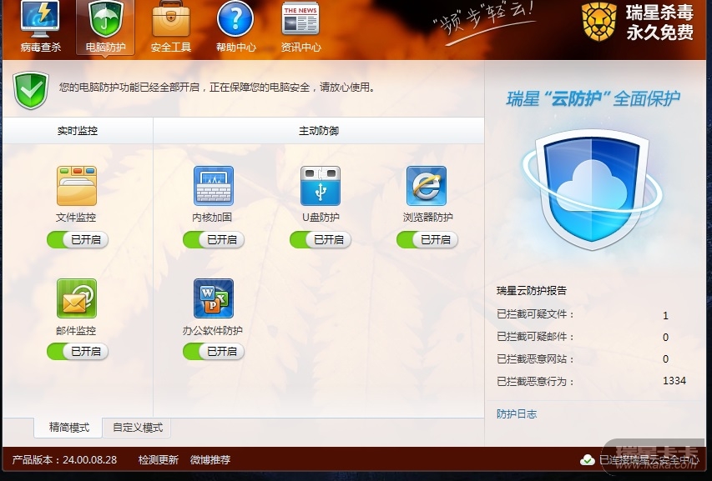712x481 pixels.
Task: Disable the 内核加固 switch
Action: (x=214, y=239)
